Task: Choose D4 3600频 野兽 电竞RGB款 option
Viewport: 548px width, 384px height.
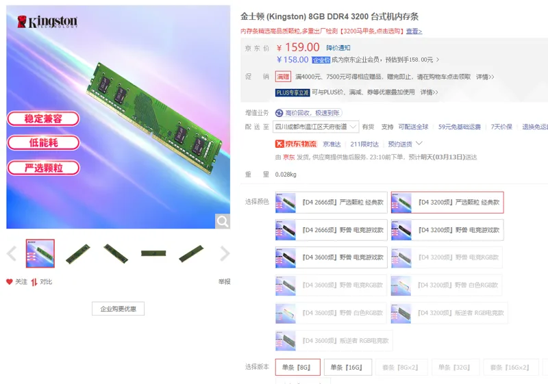Action: coord(331,285)
